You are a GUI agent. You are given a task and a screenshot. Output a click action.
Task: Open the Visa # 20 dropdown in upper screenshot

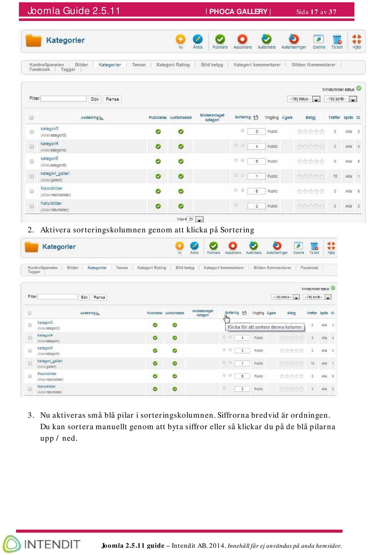click(195, 219)
